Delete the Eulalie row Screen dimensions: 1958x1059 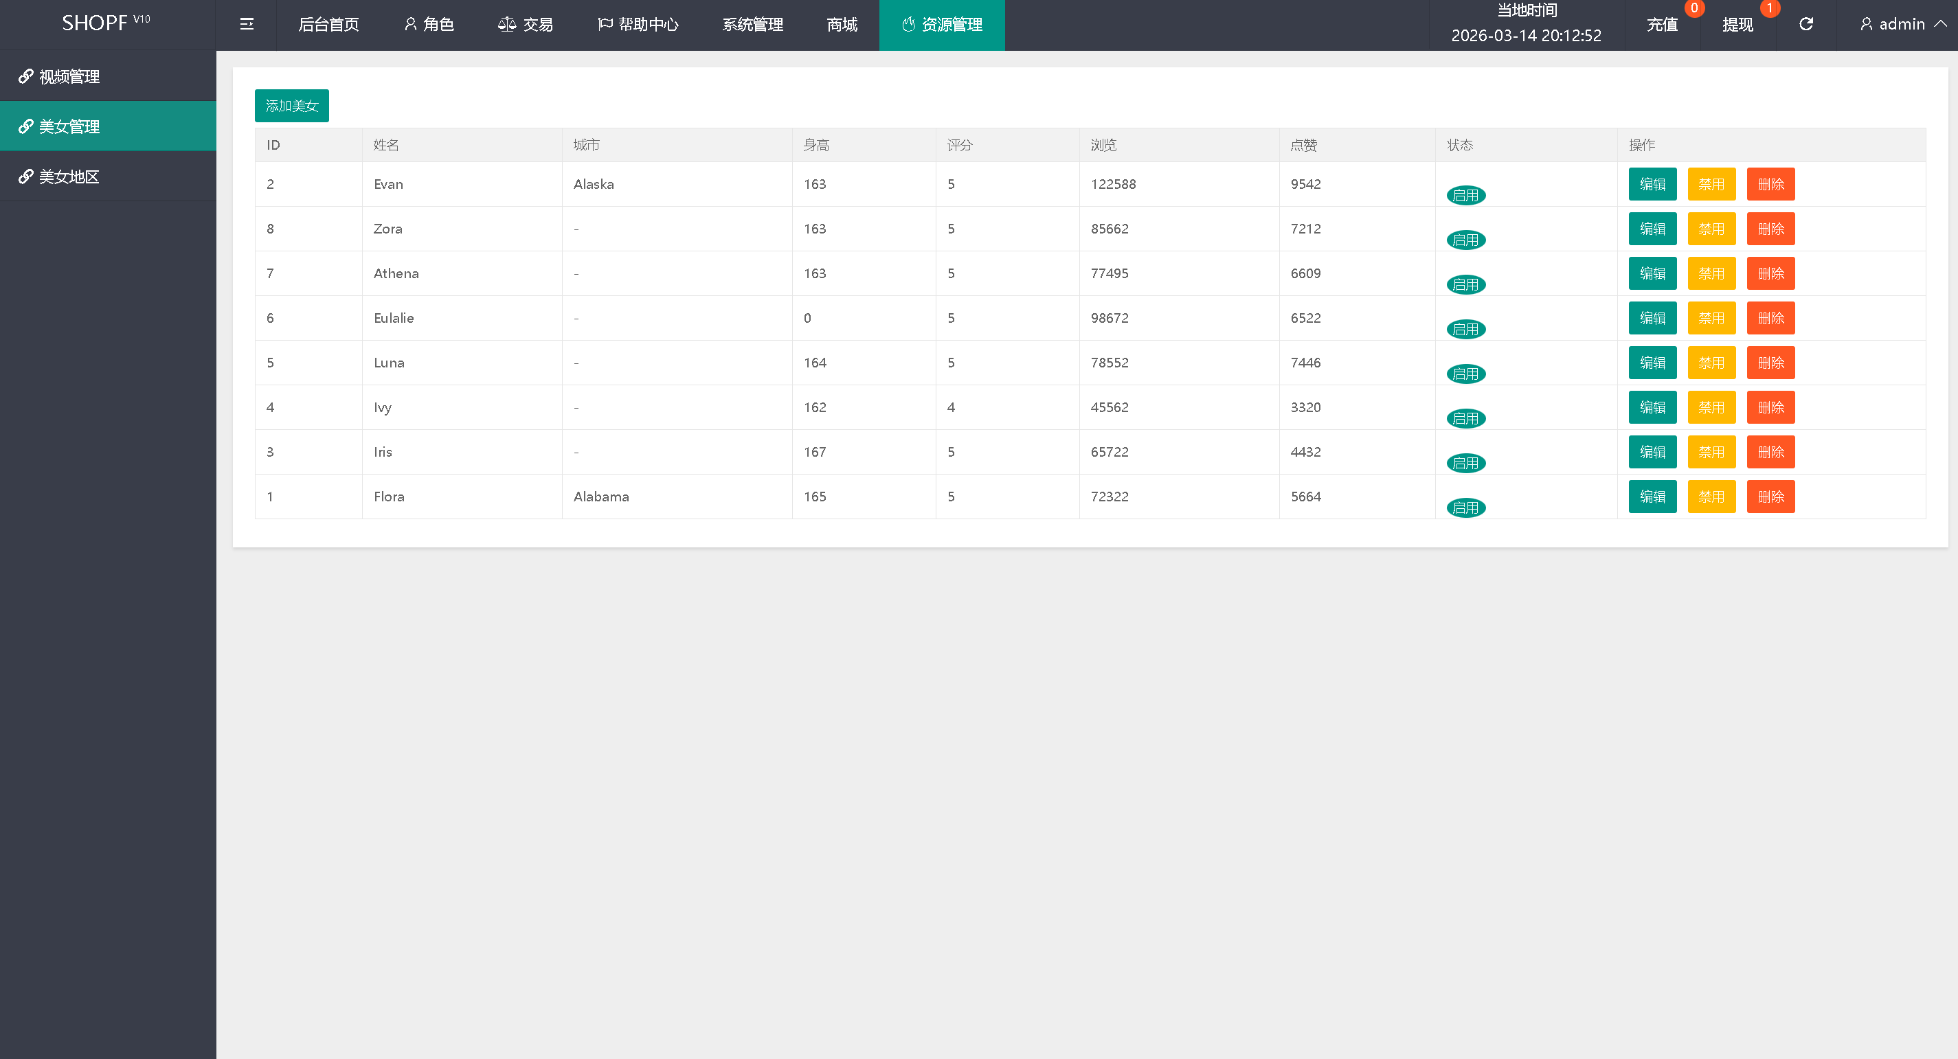click(1771, 317)
